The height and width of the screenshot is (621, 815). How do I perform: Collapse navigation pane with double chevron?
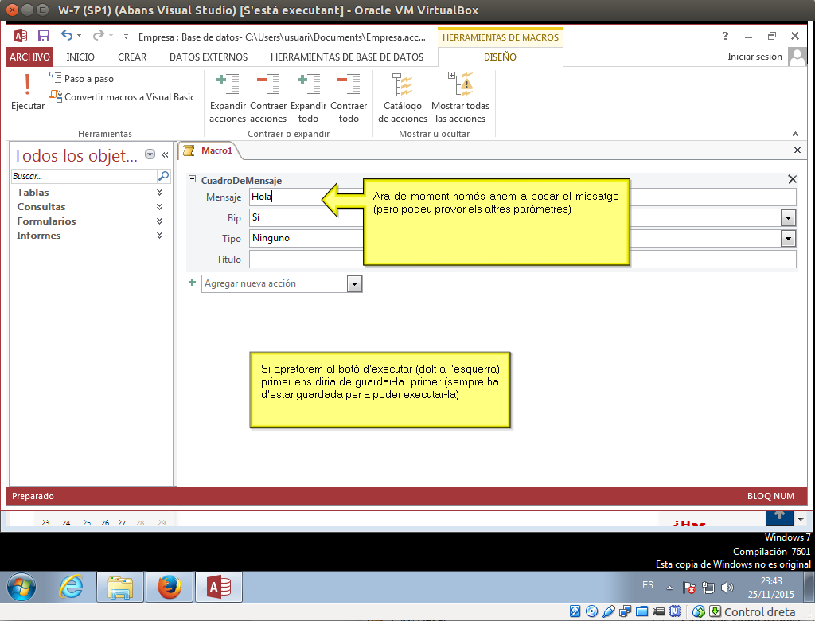point(165,154)
